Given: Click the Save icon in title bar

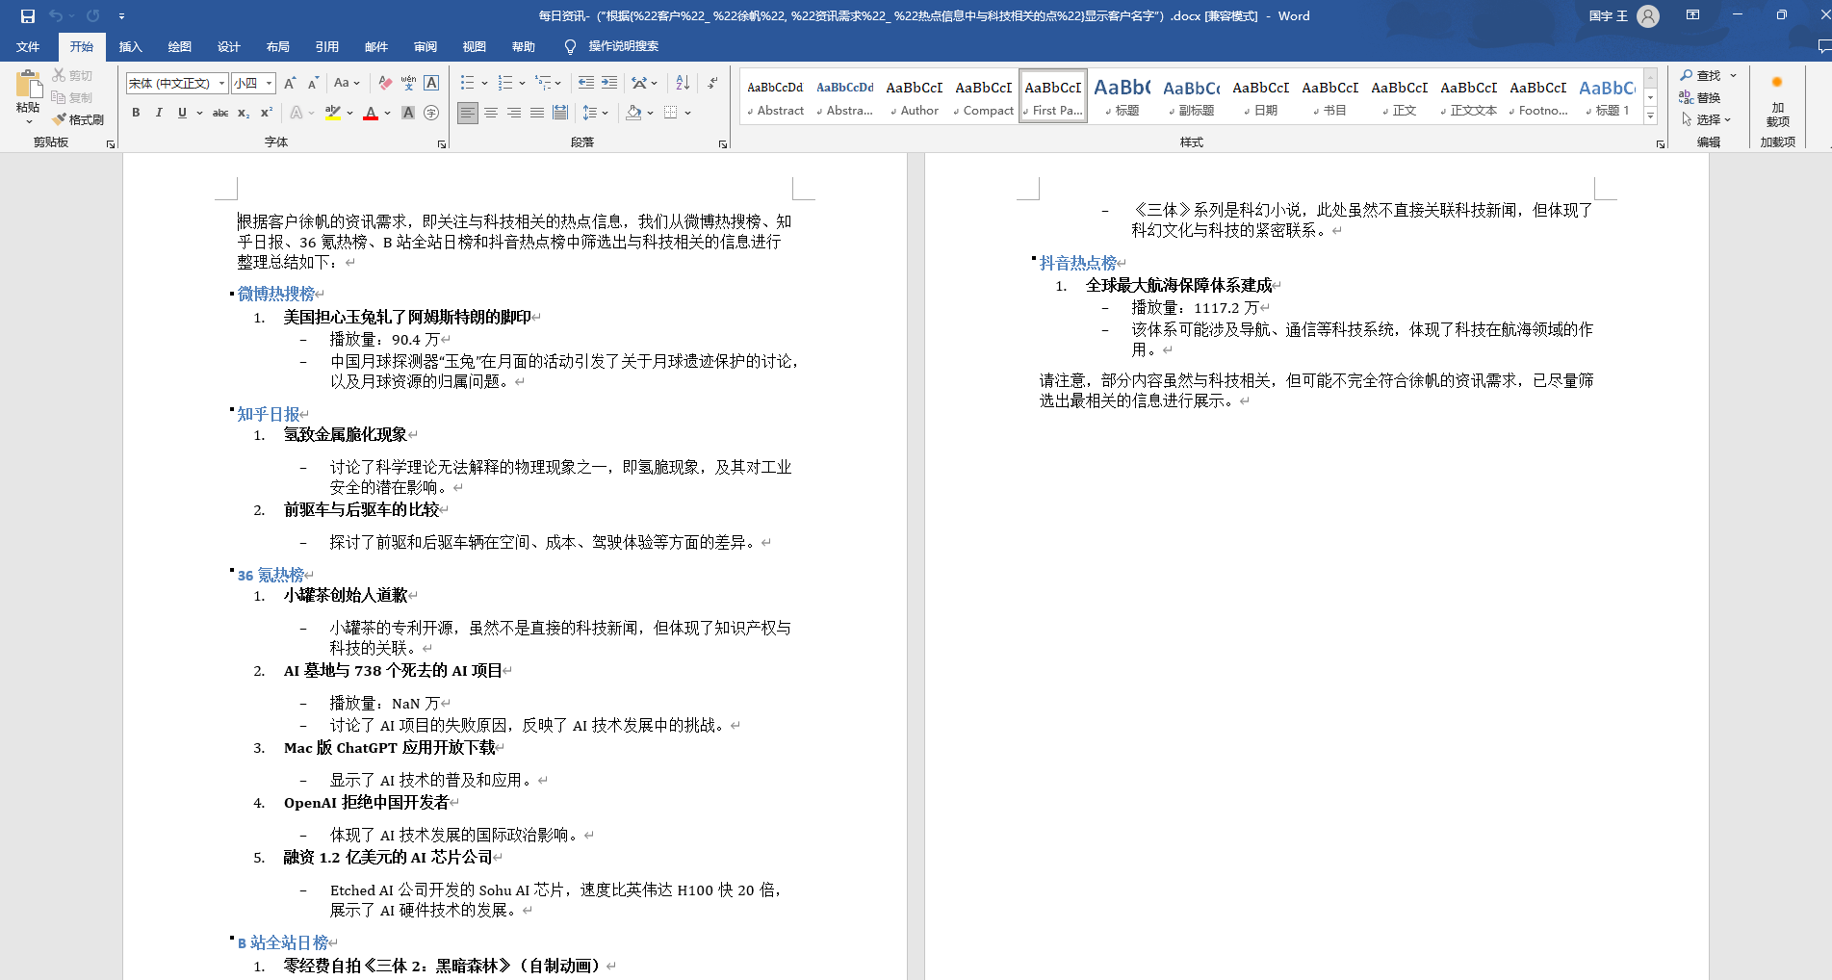Looking at the screenshot, I should (x=28, y=16).
